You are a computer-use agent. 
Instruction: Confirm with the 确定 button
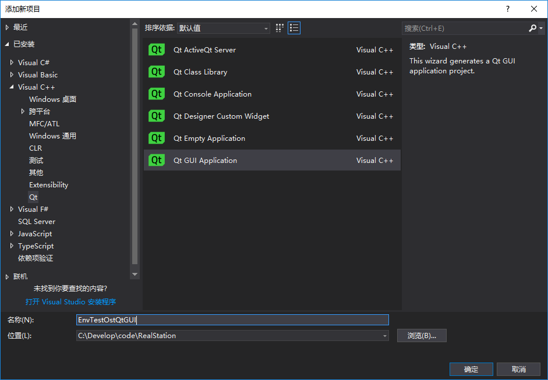coord(471,369)
